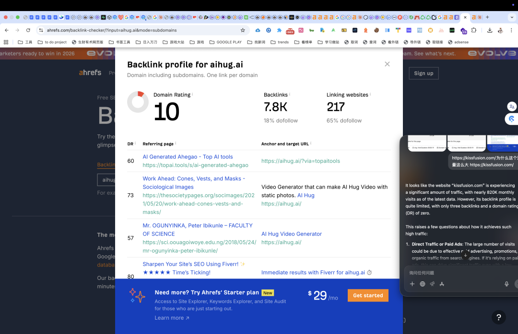Click the globe web search icon in chat

coord(422,284)
